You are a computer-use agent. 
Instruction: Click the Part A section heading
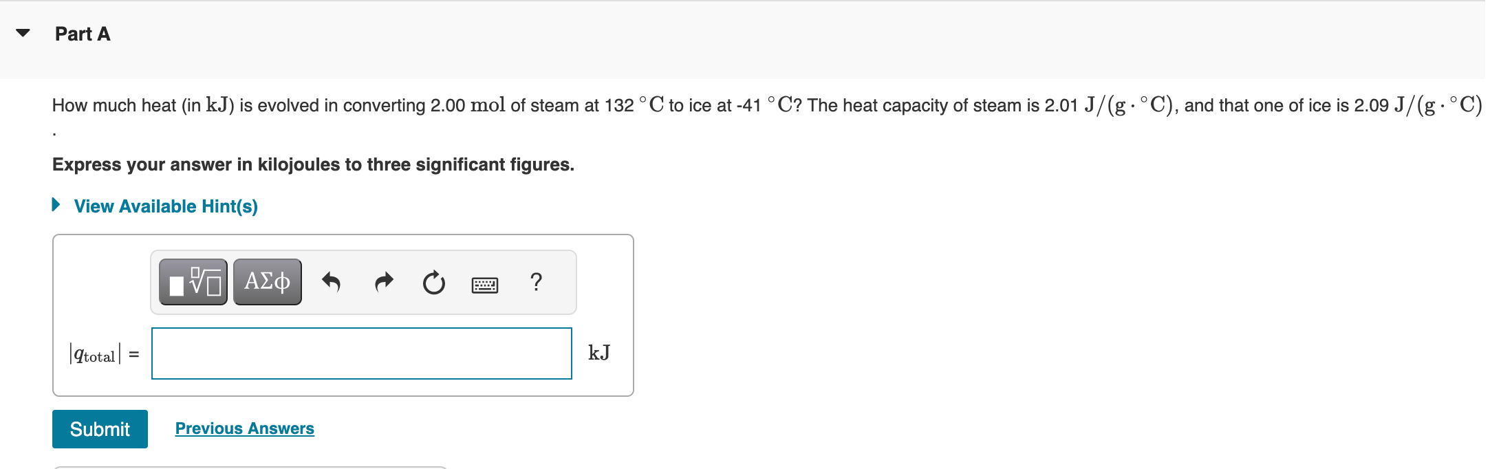point(82,33)
